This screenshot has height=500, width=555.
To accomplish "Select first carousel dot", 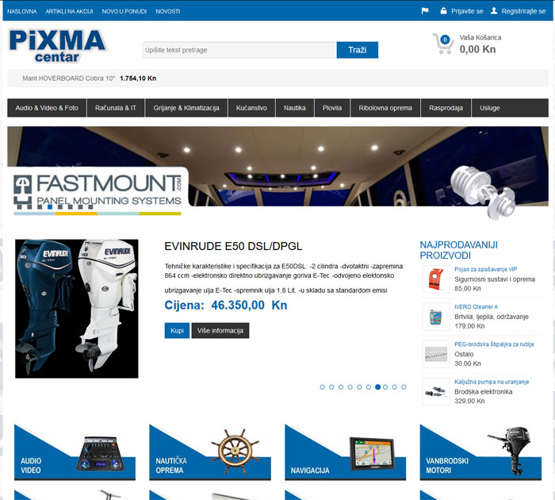I will (322, 387).
